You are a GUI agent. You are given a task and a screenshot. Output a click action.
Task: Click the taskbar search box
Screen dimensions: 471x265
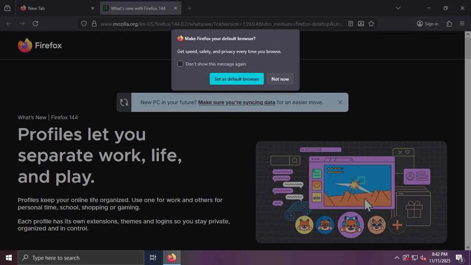(x=81, y=258)
